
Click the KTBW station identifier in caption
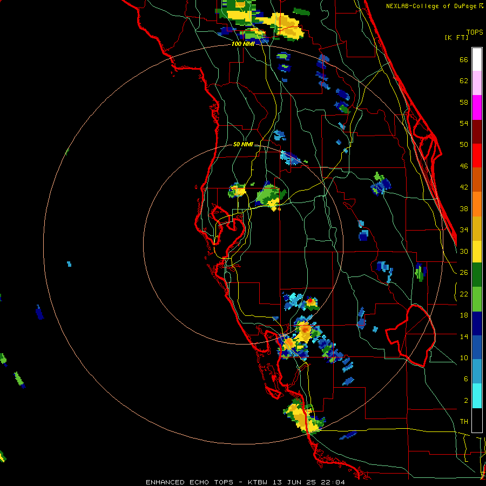pyautogui.click(x=258, y=482)
